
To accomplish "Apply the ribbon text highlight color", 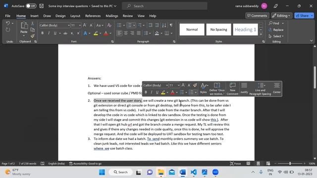I will (x=96, y=33).
